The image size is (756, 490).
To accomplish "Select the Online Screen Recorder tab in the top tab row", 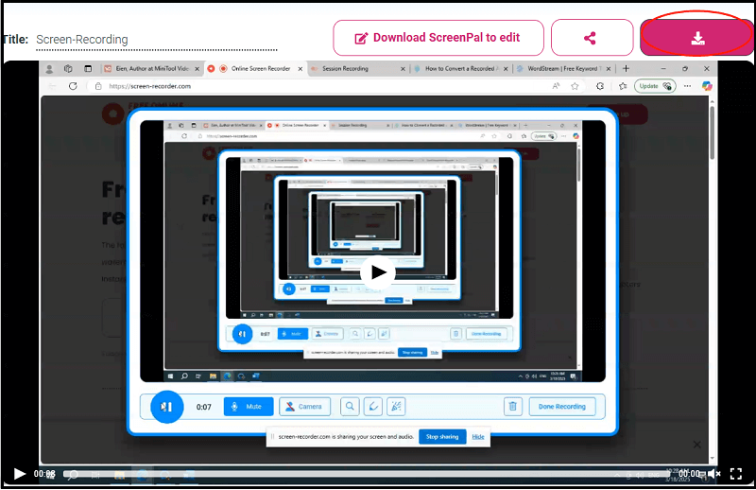I will pos(255,68).
